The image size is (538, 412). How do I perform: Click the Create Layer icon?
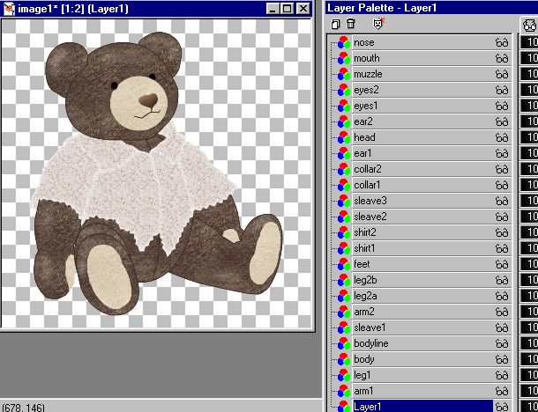[x=336, y=25]
